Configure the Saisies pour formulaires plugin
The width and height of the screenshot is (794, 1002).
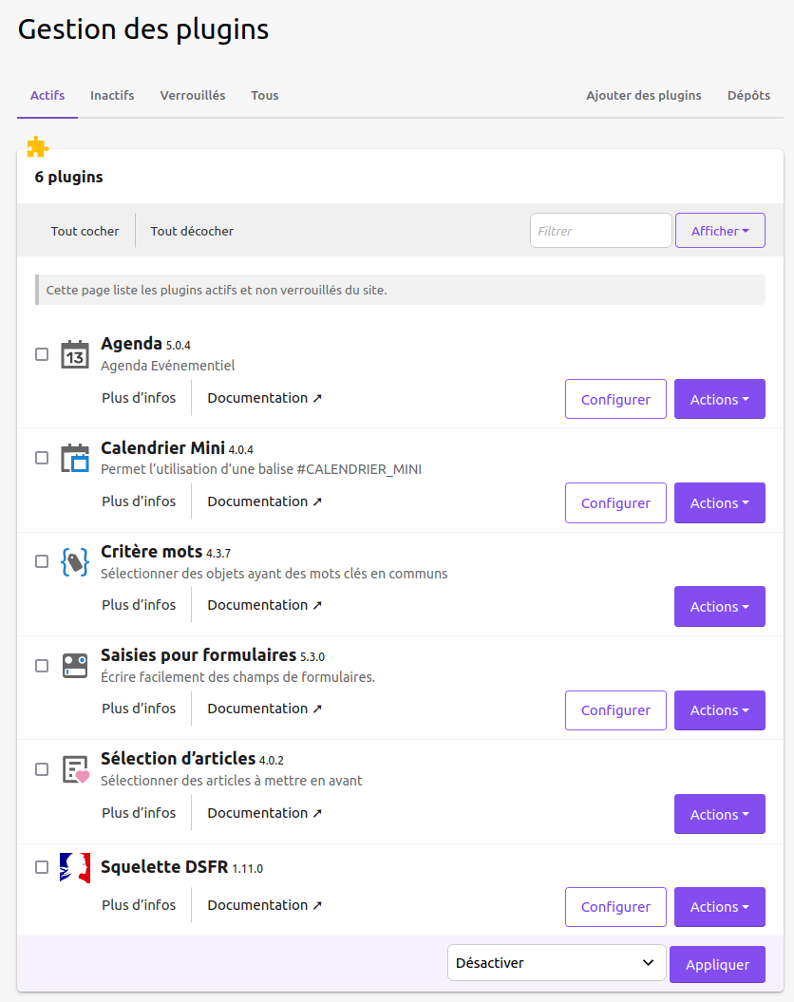point(615,710)
